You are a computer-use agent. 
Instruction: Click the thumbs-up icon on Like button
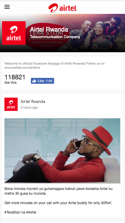34,81
